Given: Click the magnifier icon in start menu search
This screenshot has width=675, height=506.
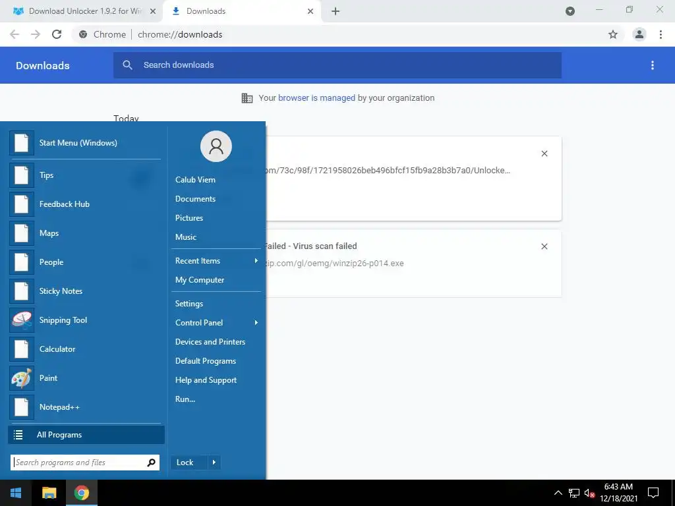Looking at the screenshot, I should click(151, 463).
